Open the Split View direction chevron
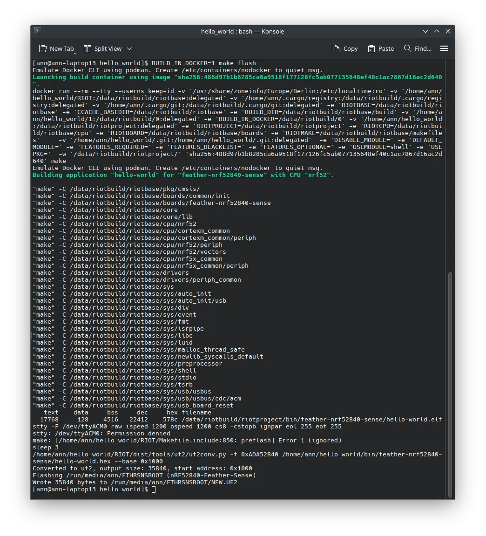 [x=129, y=48]
